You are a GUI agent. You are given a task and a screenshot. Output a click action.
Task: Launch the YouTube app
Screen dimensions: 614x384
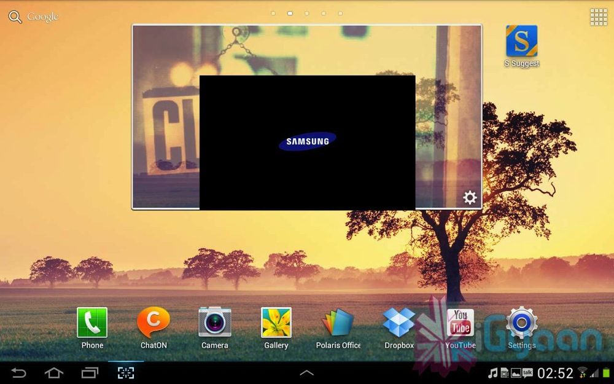click(x=460, y=323)
